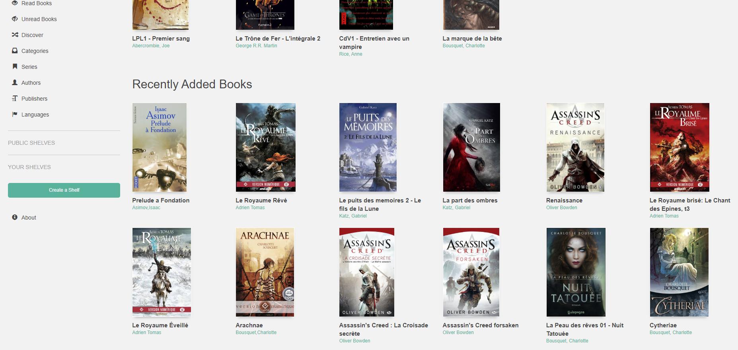Open La marque de la bête cover
This screenshot has width=738, height=350.
471,15
